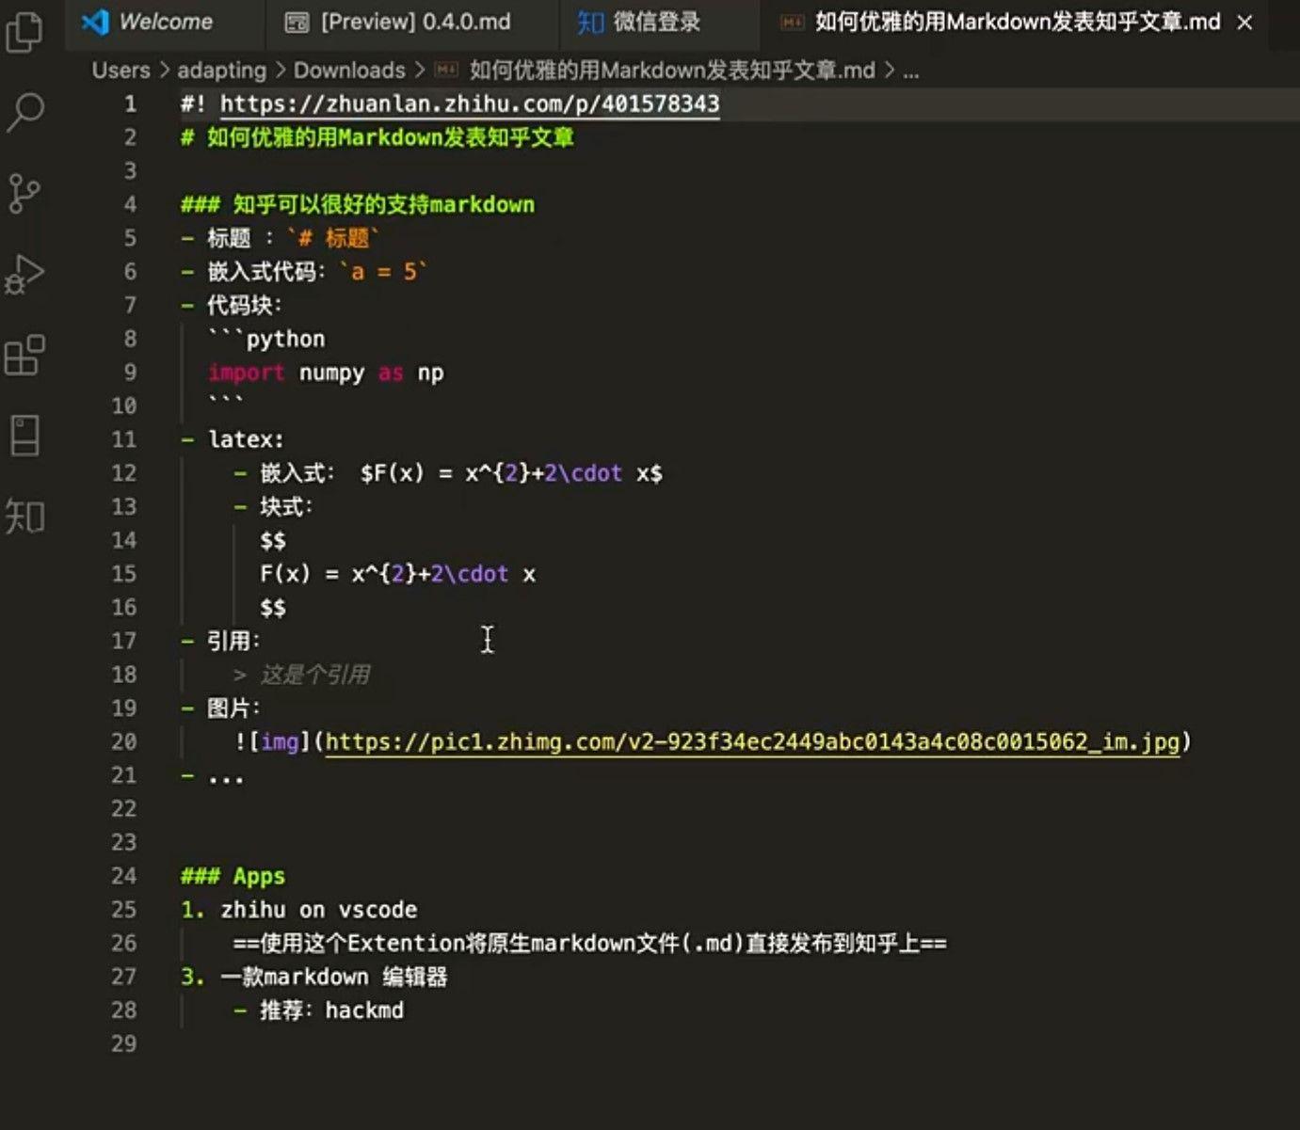
Task: Click the markdown file name in breadcrumb
Action: [x=672, y=70]
